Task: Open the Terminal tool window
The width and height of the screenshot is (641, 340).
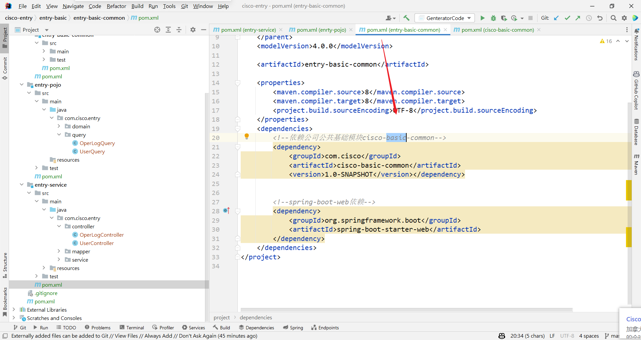Action: tap(132, 327)
